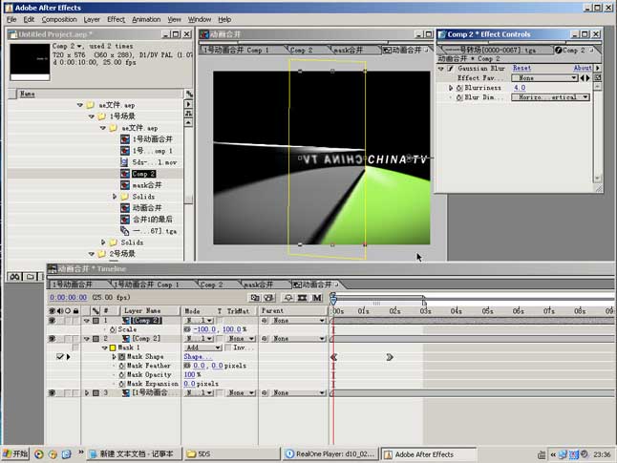Click the draft 3D timeline button
The height and width of the screenshot is (463, 617).
pos(269,298)
